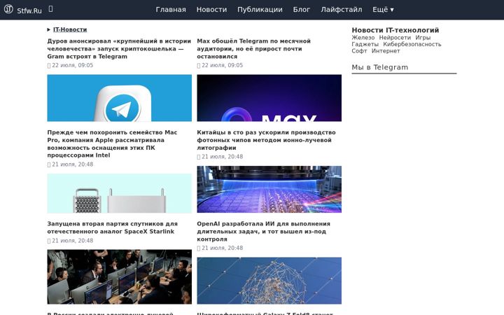The image size is (504, 315).
Task: Open the Публикации menu item
Action: [260, 10]
